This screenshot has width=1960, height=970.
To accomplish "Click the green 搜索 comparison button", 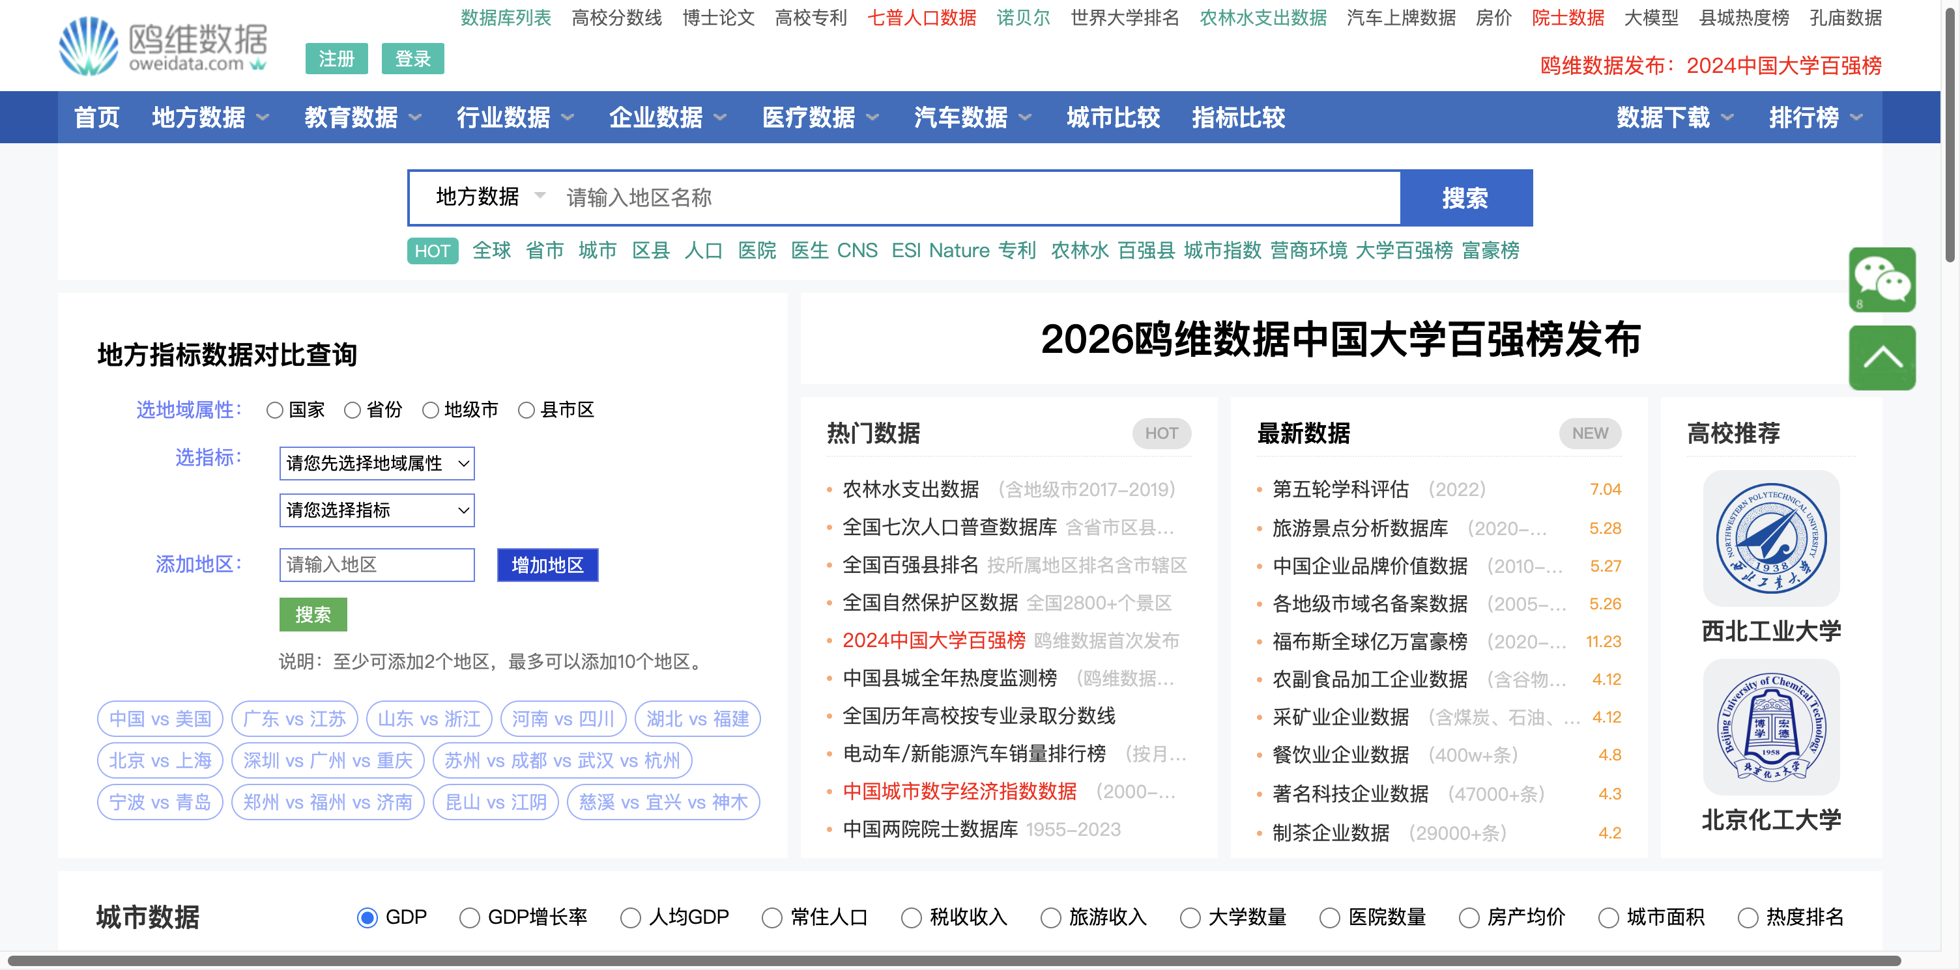I will [x=313, y=615].
